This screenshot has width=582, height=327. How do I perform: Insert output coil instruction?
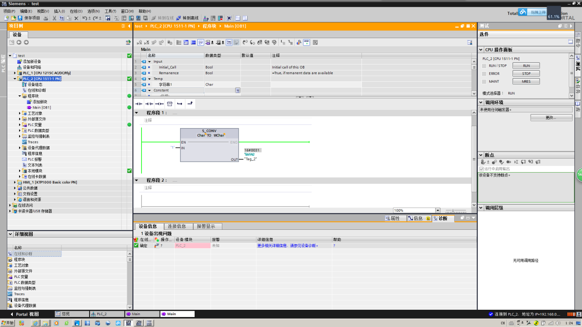pos(159,104)
